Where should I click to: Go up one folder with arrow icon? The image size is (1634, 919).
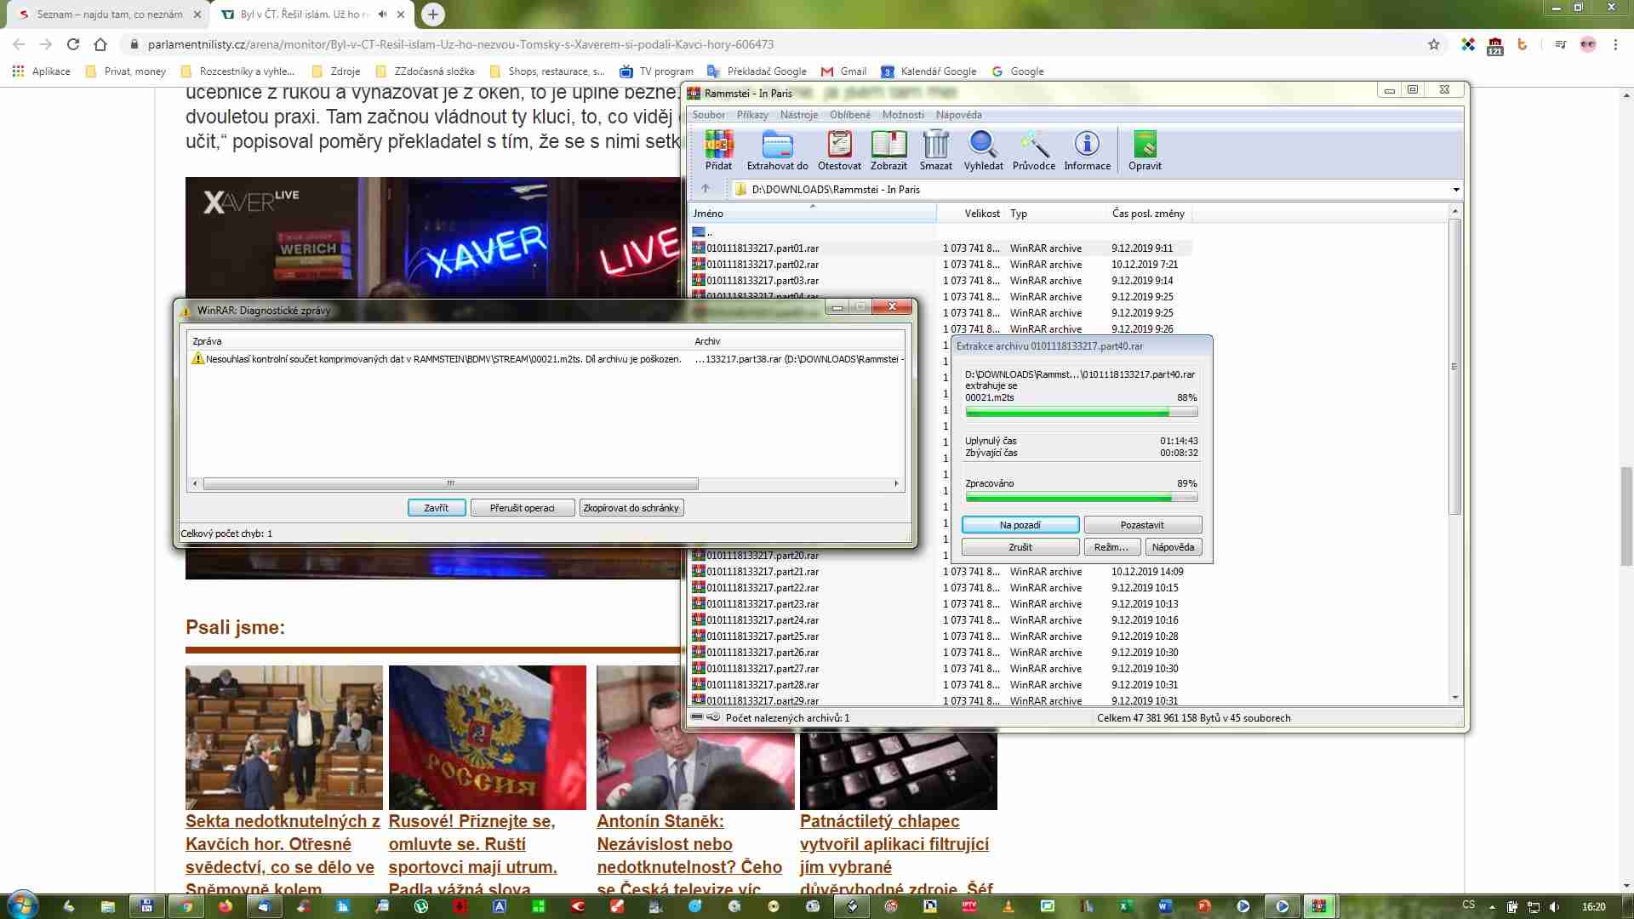[x=706, y=189]
